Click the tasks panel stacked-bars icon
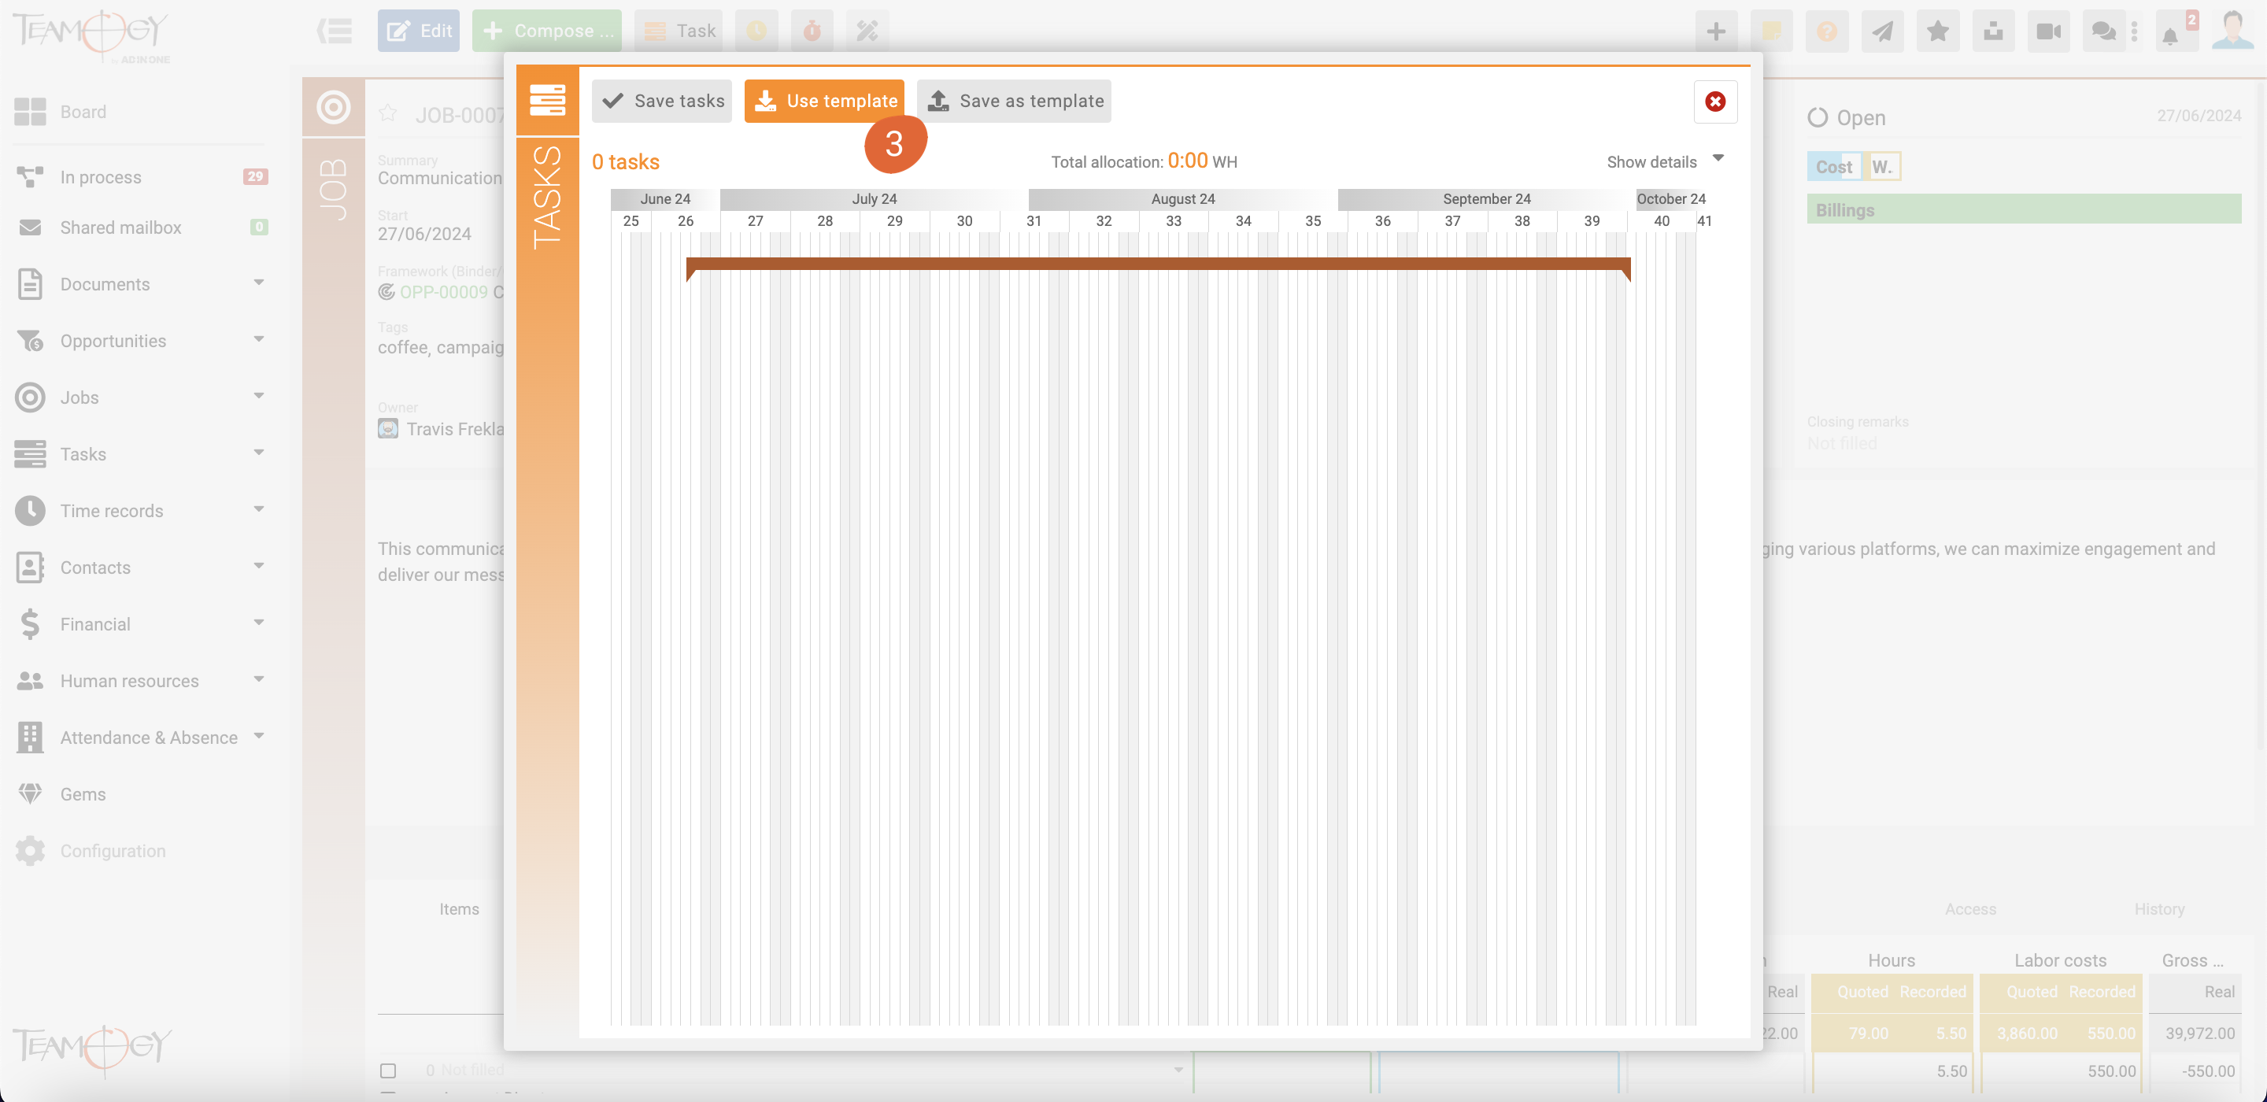 click(x=546, y=100)
